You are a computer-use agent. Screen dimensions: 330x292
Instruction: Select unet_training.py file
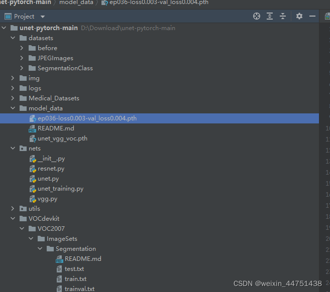click(x=61, y=189)
